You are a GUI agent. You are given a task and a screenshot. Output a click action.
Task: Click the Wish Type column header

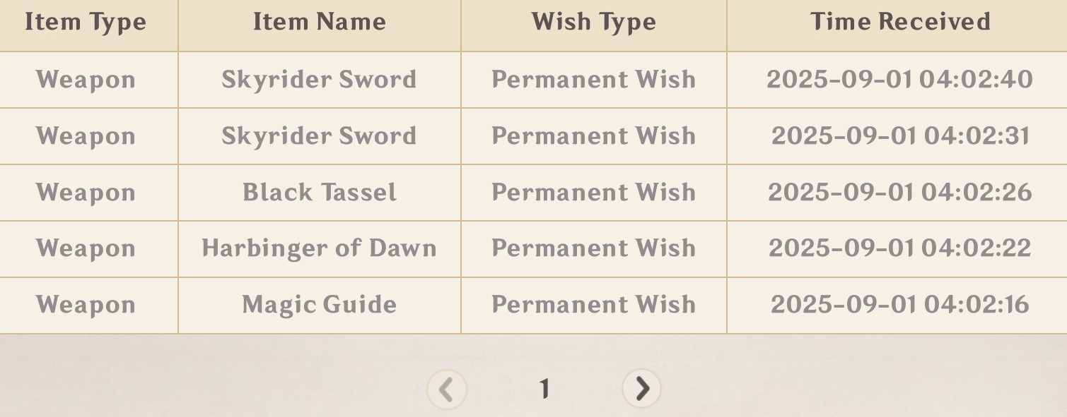click(x=594, y=23)
